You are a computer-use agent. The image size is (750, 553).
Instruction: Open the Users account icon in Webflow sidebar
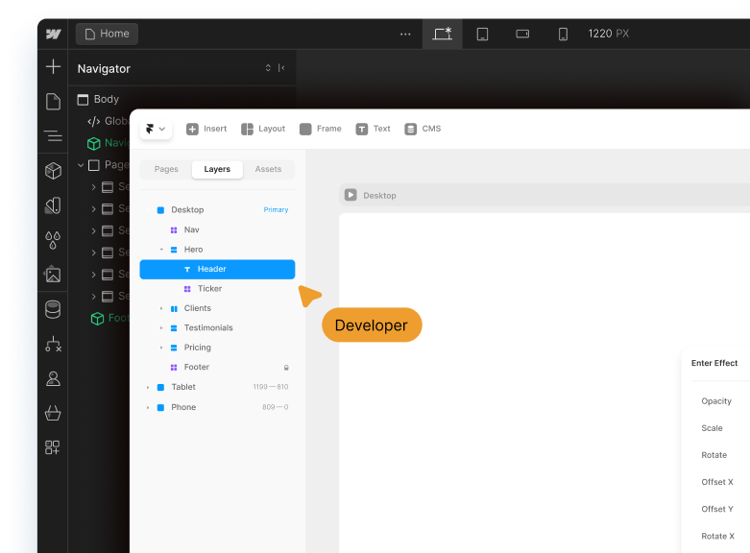pyautogui.click(x=53, y=379)
